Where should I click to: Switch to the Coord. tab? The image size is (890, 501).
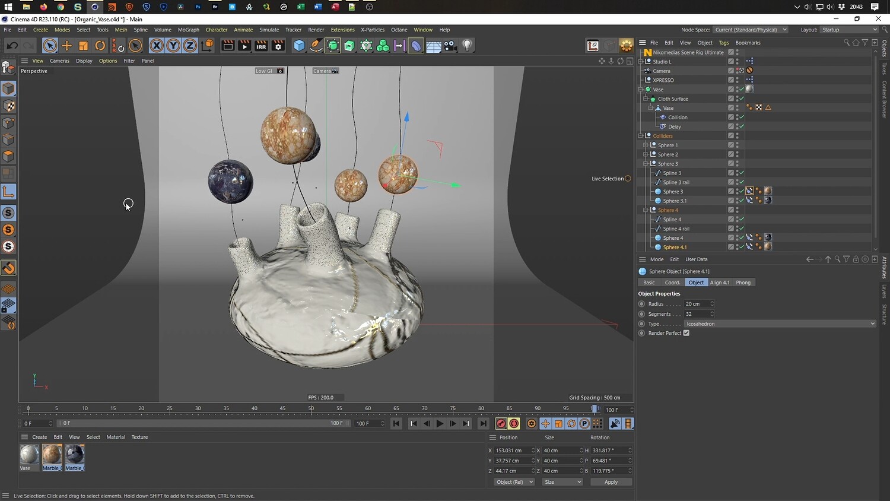click(x=672, y=283)
